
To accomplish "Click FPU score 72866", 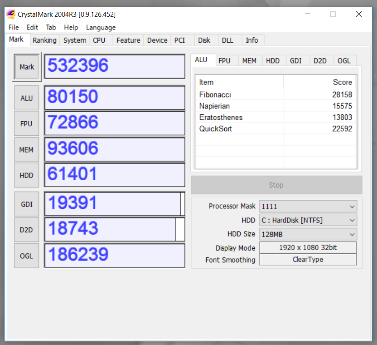I will [x=115, y=123].
